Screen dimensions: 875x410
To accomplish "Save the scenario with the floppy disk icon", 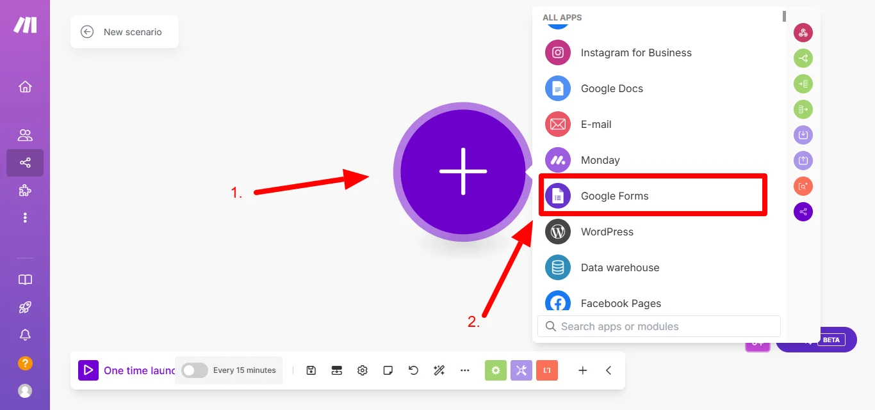I will [x=311, y=370].
